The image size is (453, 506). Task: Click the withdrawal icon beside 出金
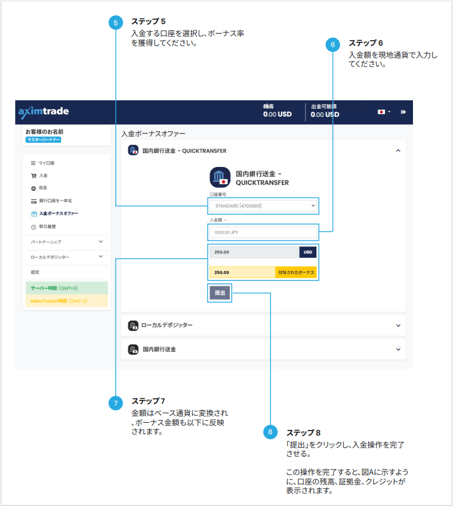tap(33, 189)
